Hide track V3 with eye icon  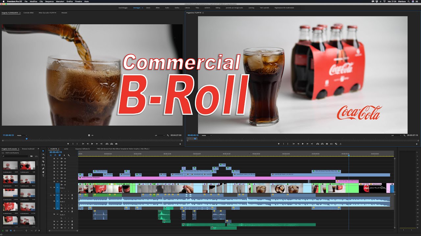65,178
